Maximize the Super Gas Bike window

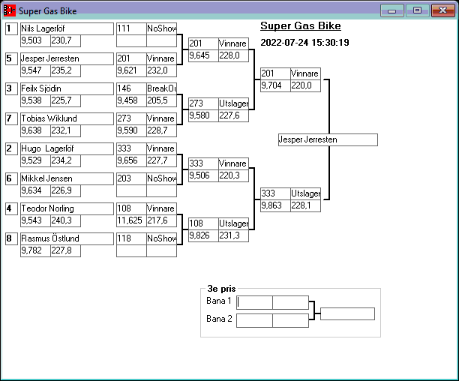pyautogui.click(x=416, y=10)
